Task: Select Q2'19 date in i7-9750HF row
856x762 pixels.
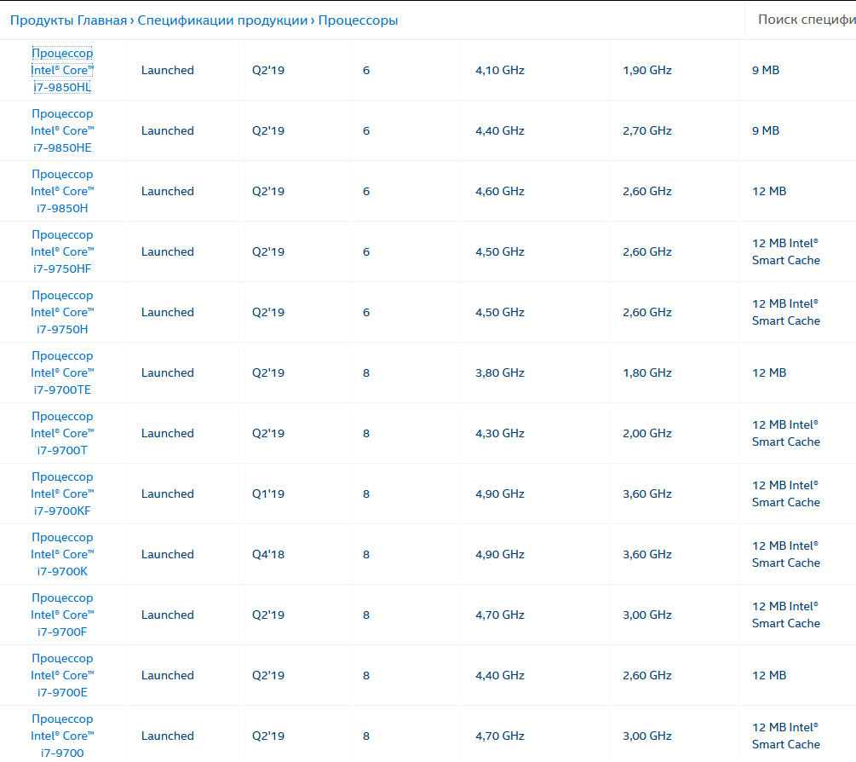Action: pos(268,251)
